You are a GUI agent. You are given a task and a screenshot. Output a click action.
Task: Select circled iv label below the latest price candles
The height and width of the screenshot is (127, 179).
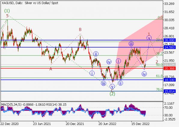tap(144, 74)
